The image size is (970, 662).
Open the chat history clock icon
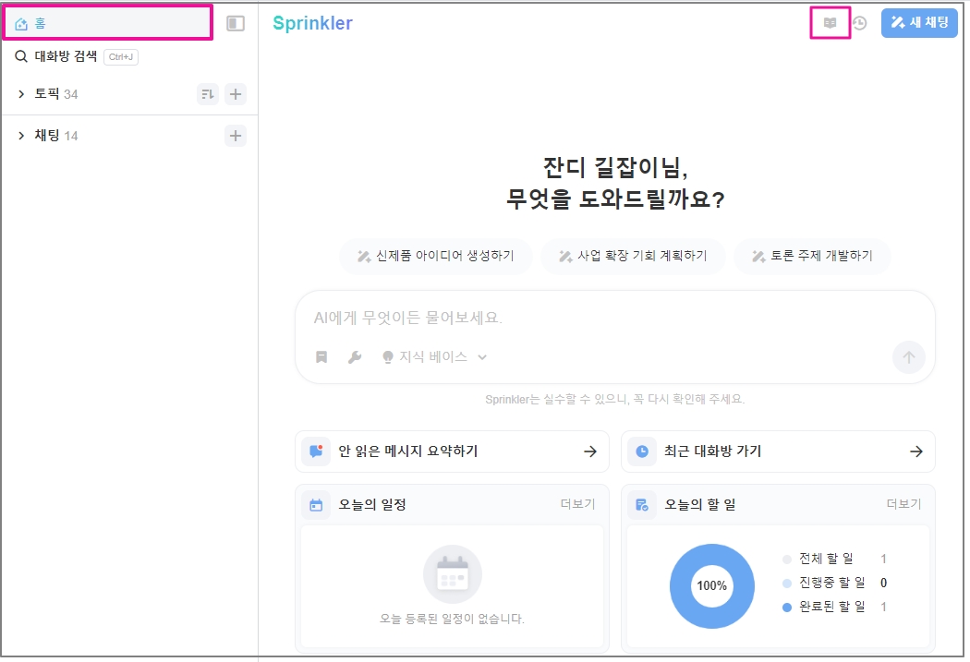tap(860, 23)
